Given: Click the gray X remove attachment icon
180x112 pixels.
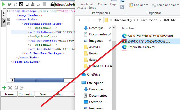Looking at the screenshot, I should (x=10, y=88).
